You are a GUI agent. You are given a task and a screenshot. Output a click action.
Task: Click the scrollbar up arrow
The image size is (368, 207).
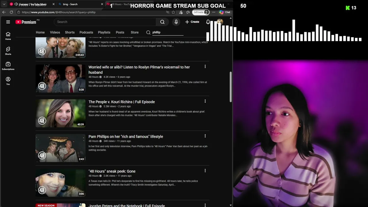pyautogui.click(x=230, y=18)
